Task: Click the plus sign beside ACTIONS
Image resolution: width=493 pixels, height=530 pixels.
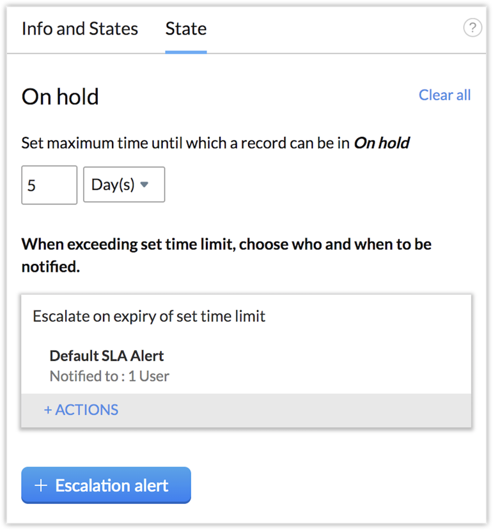Action: (47, 410)
